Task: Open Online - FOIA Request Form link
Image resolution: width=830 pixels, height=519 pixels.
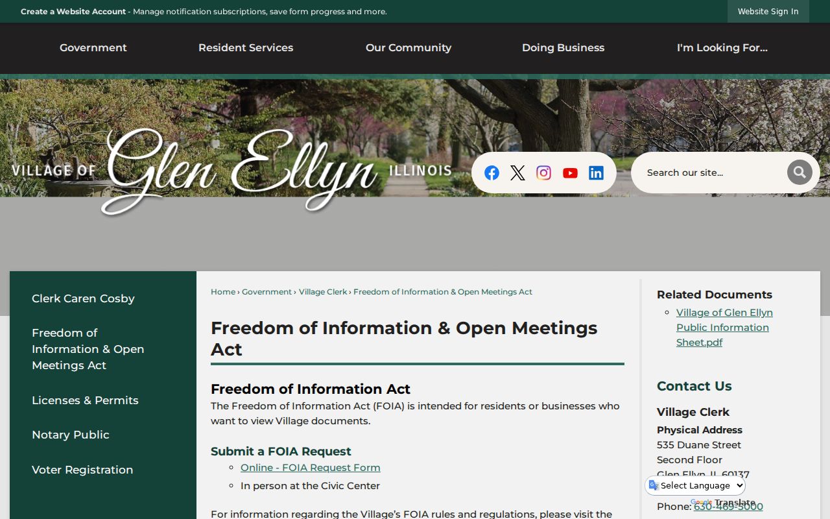Action: (311, 468)
